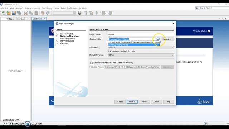Open the Tools menu
Viewport: 229px width, 129px height.
69,8
